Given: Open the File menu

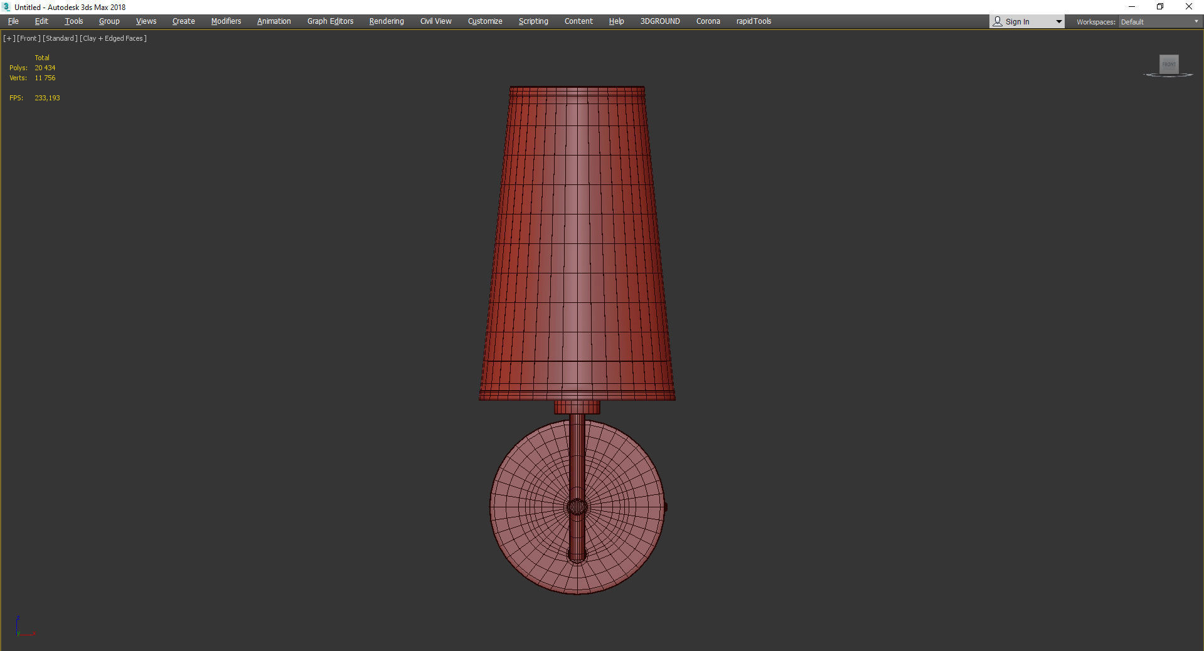Looking at the screenshot, I should coord(13,21).
